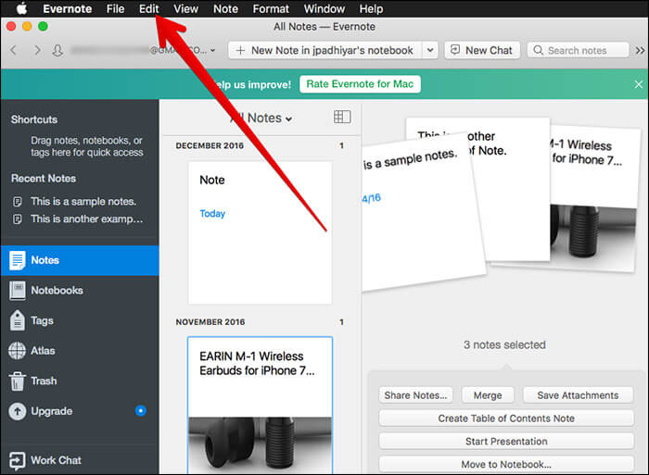This screenshot has width=649, height=475.
Task: Open the Format menu
Action: pos(271,8)
